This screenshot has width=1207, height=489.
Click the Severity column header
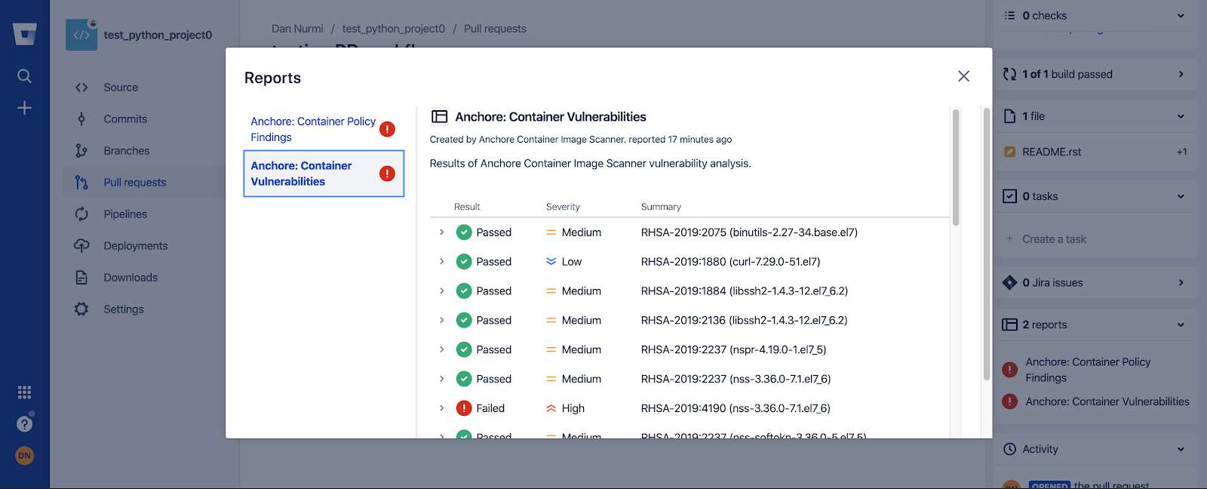[x=563, y=207]
